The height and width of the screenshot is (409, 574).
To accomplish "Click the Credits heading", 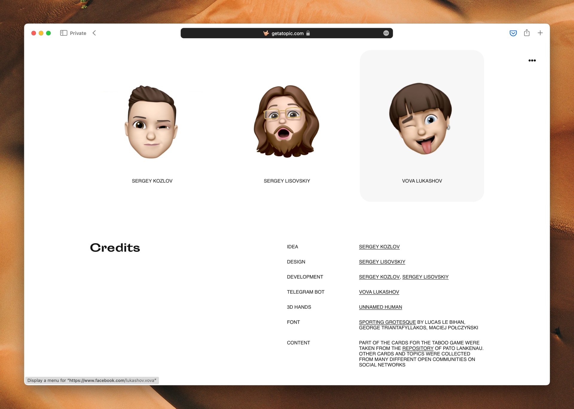I will pos(115,248).
